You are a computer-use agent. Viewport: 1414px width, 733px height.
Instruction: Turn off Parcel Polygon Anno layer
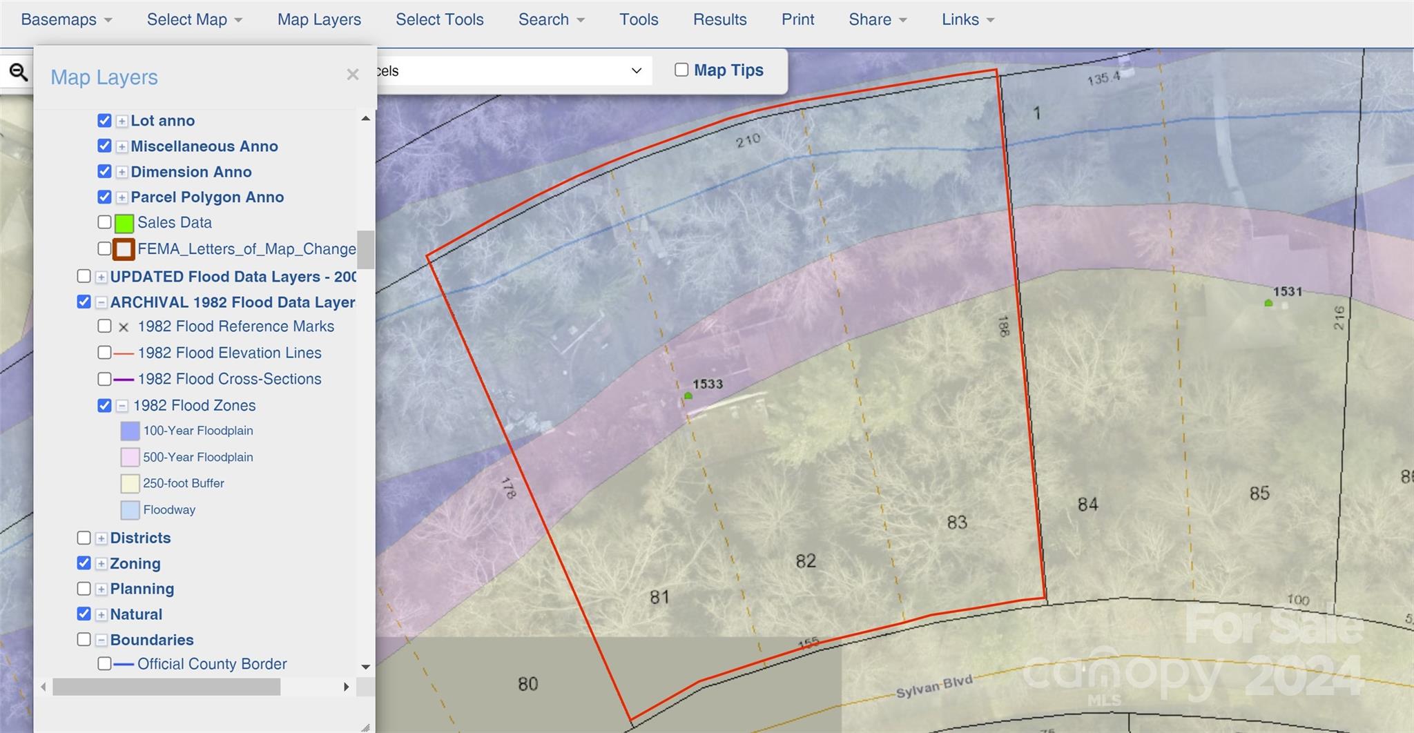click(104, 197)
